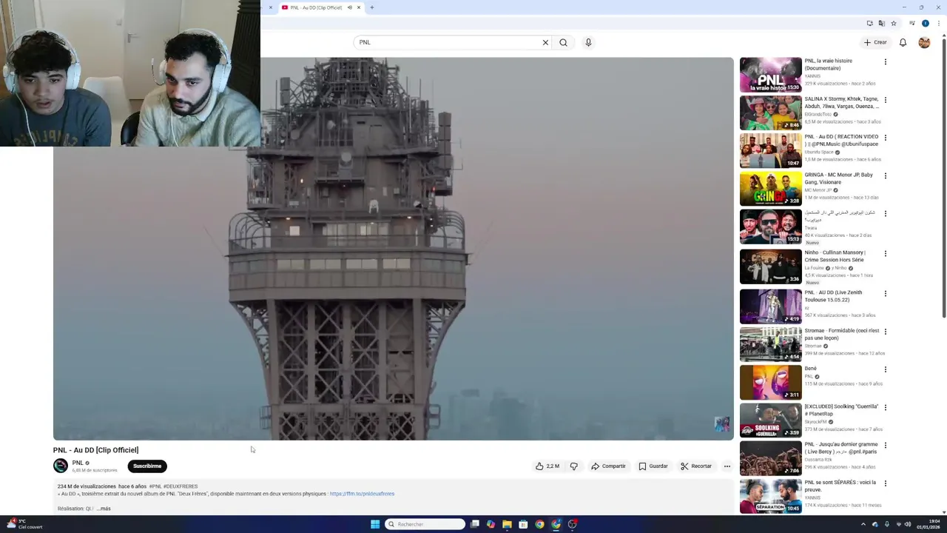Open 'PNL - Jusqu'au dernier gramme' title

click(841, 448)
